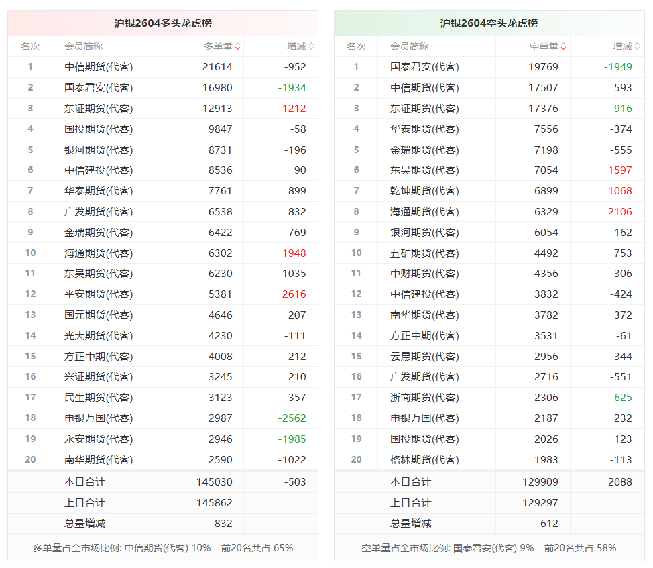Click 上日合计 label in long table
The width and height of the screenshot is (653, 568).
(x=84, y=503)
